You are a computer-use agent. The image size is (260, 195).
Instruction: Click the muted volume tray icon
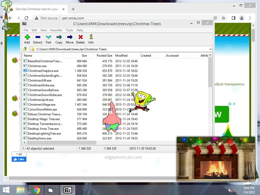coord(230,190)
